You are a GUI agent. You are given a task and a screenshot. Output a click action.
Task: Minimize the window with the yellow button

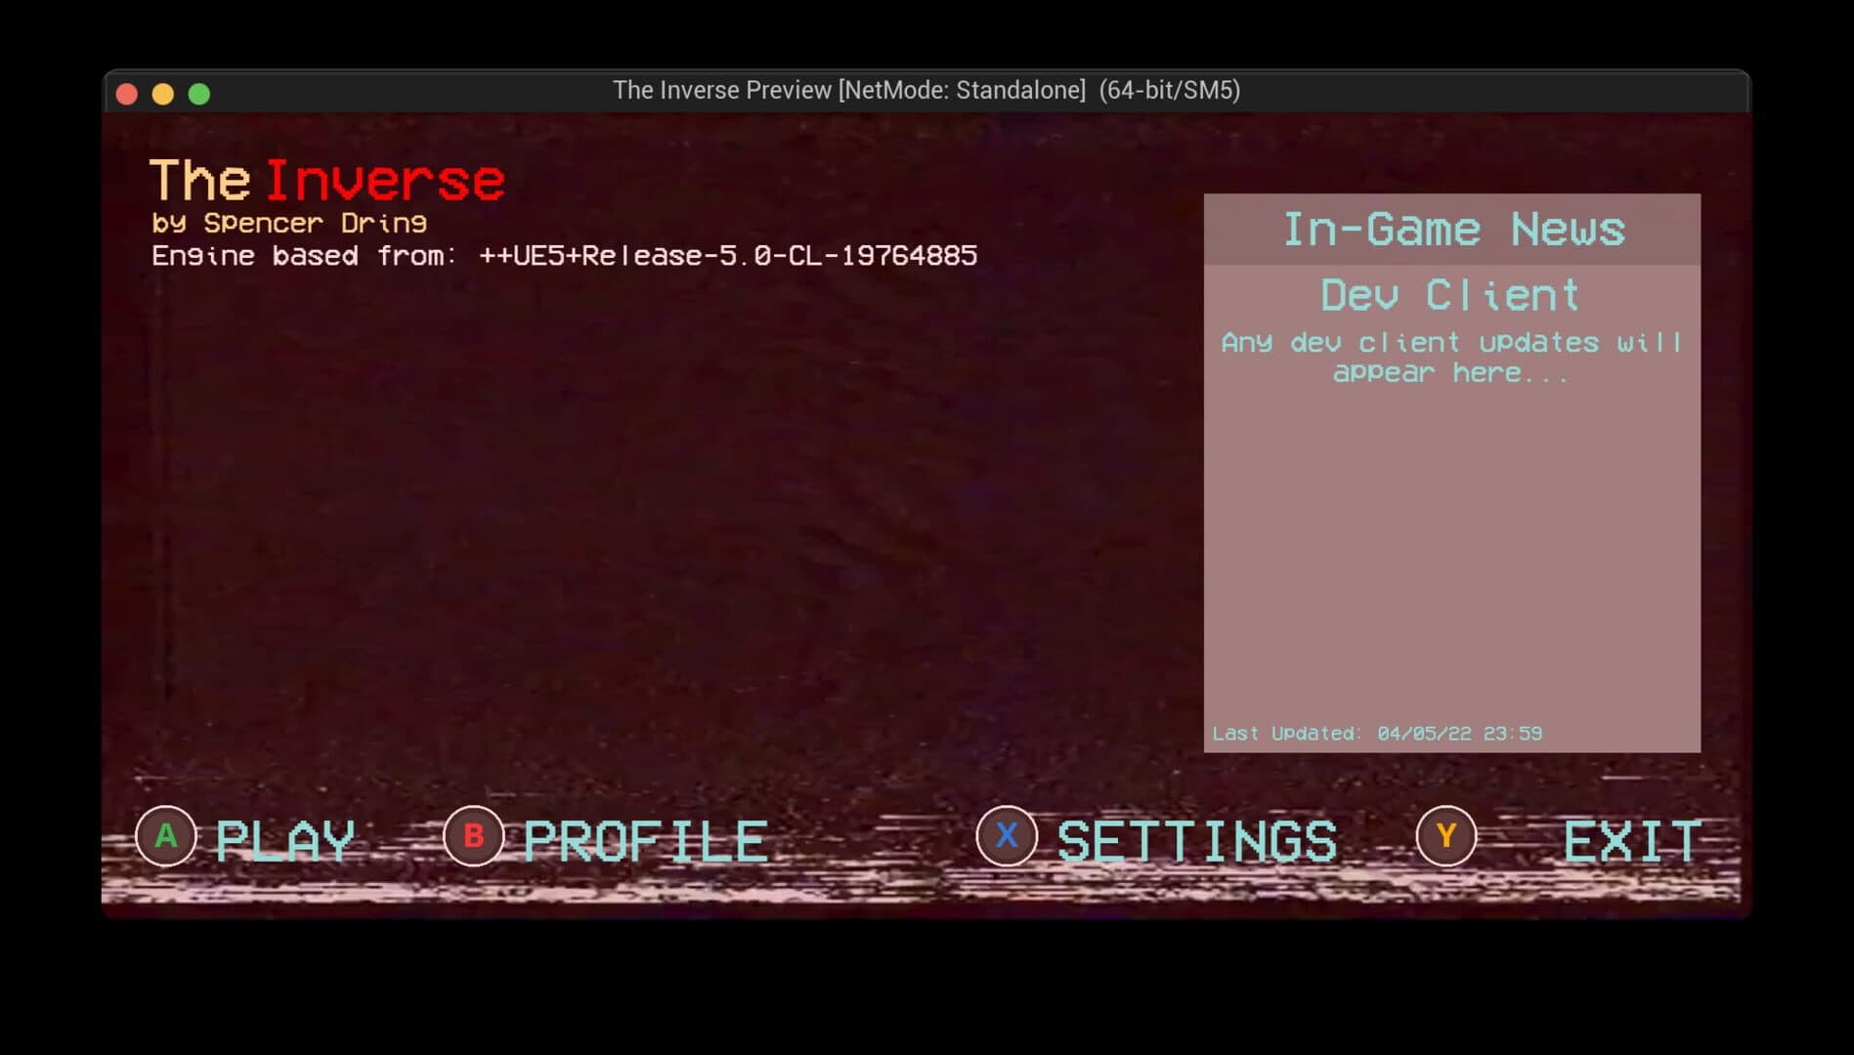point(163,94)
